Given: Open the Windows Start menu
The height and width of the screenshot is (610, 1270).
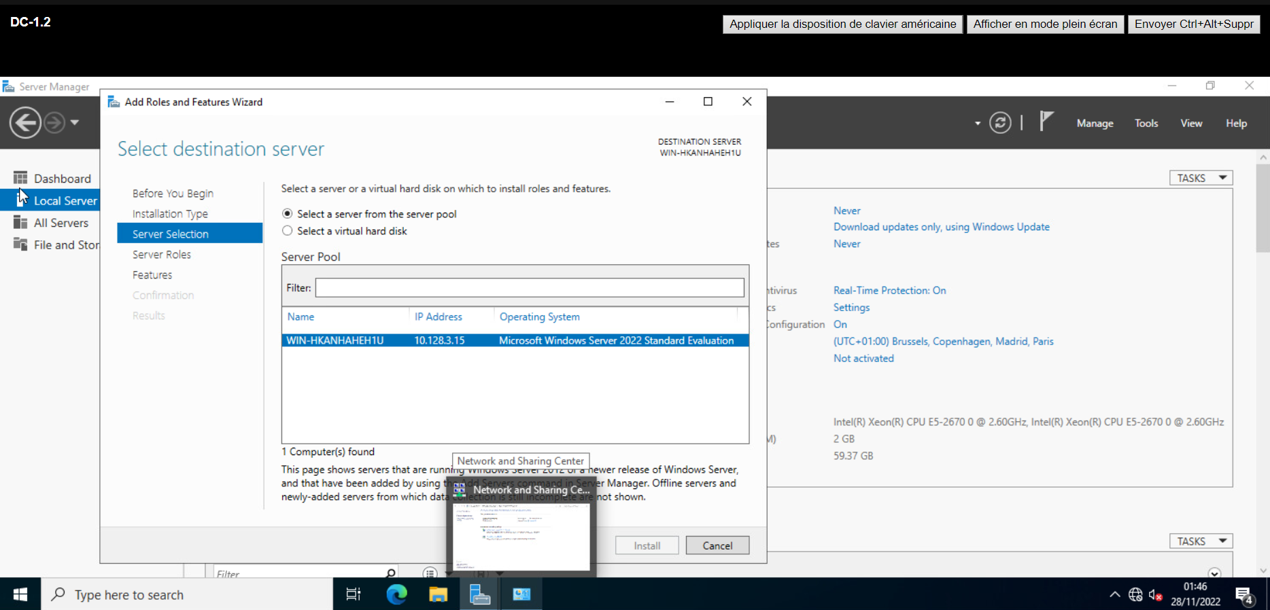Looking at the screenshot, I should [20, 594].
